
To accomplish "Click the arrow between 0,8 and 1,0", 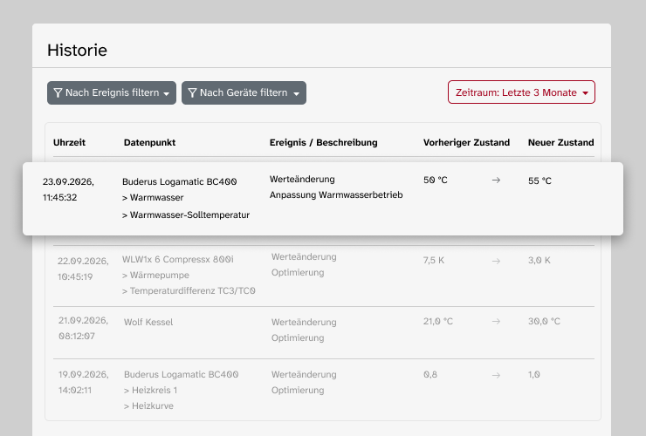I will (x=496, y=375).
